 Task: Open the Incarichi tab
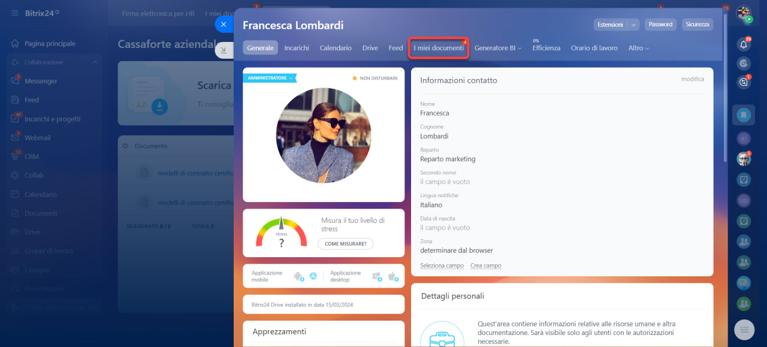(297, 48)
